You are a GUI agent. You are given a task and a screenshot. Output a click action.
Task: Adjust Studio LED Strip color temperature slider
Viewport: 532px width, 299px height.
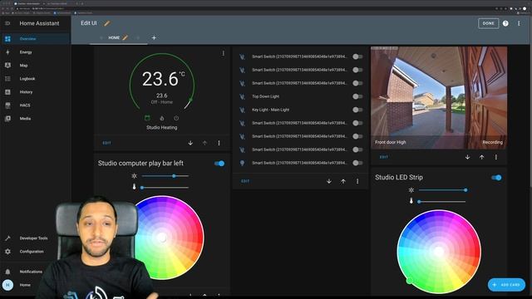442,202
